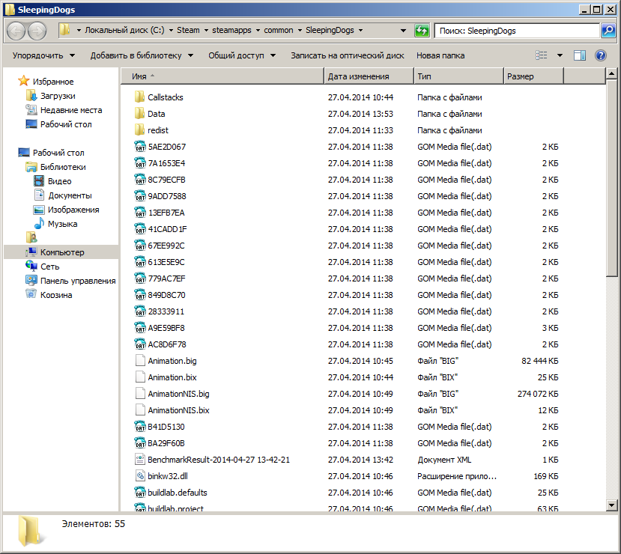Click the Изображения library icon

pyautogui.click(x=39, y=210)
